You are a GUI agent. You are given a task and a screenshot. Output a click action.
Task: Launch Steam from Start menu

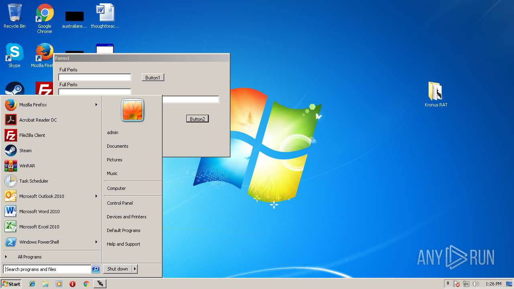[51, 151]
